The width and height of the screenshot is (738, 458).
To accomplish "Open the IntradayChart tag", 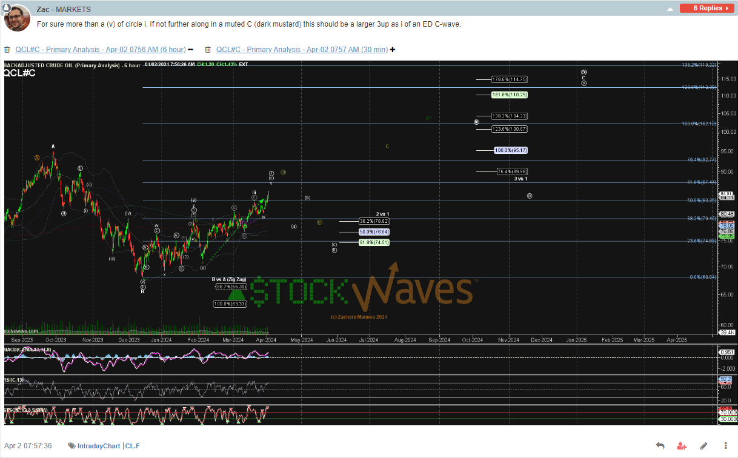I will 99,446.
